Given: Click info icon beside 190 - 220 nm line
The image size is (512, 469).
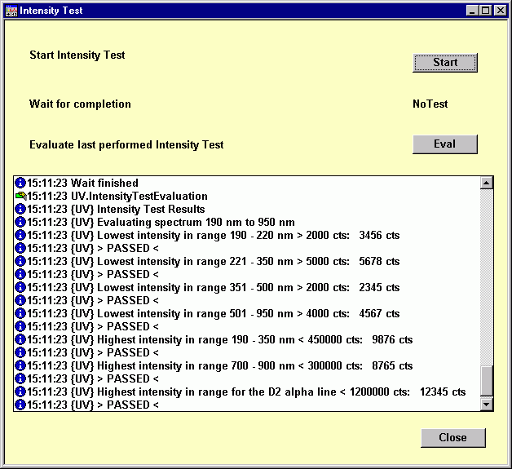Looking at the screenshot, I should [x=20, y=235].
